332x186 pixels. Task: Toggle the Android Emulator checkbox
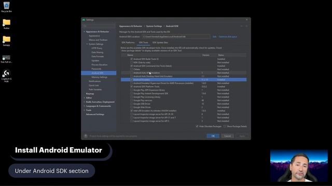pos(131,80)
